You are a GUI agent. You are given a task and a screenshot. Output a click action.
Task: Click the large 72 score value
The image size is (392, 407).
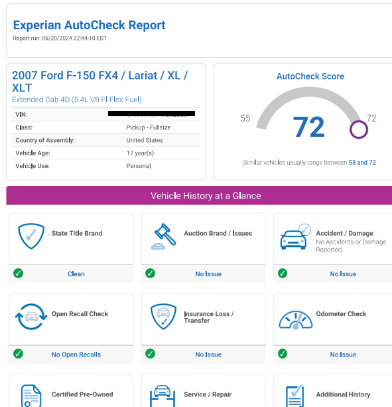308,127
